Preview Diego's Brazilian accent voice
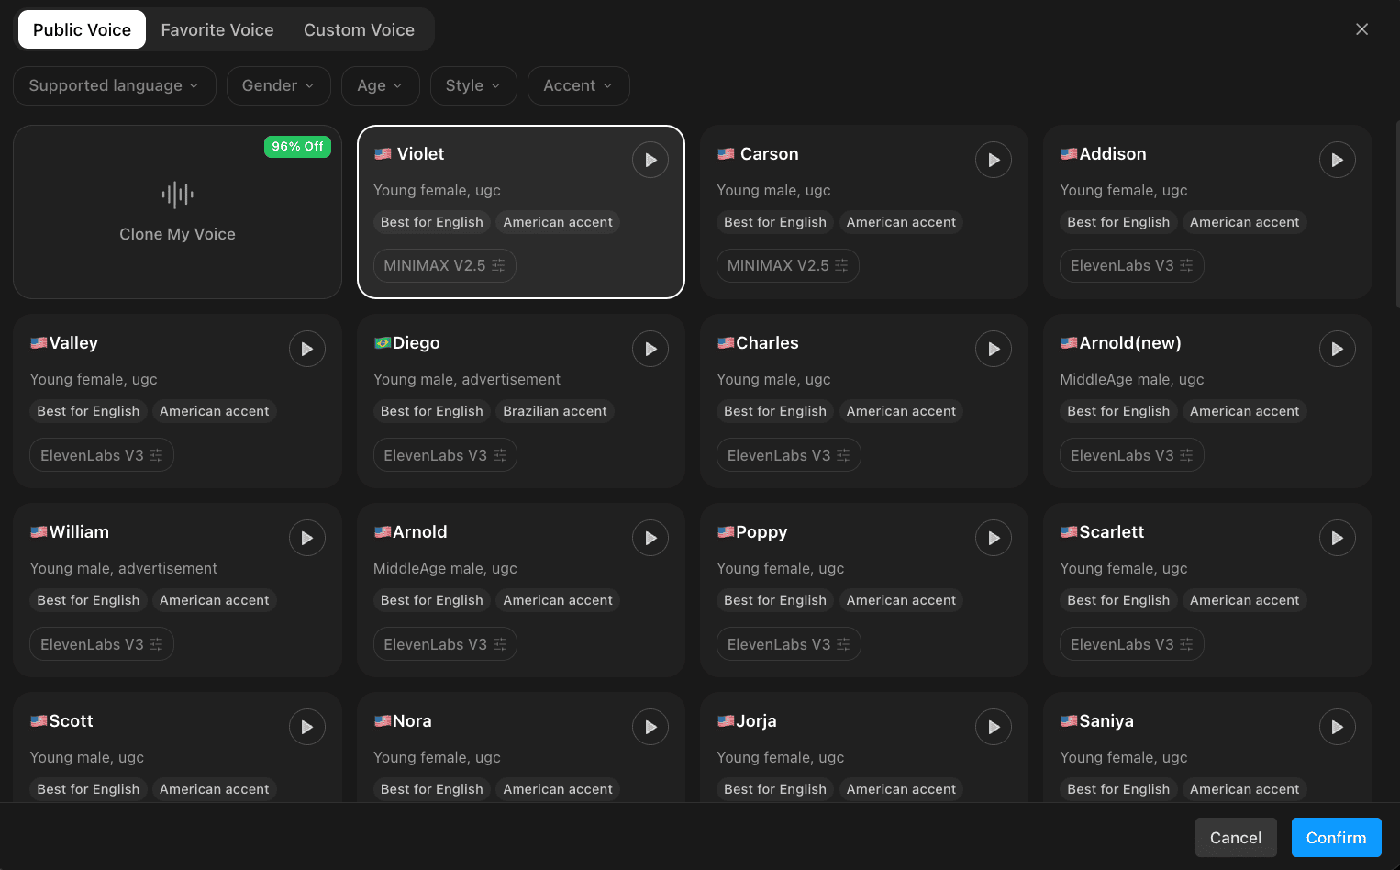Screen dimensions: 1400x870 (x=650, y=349)
